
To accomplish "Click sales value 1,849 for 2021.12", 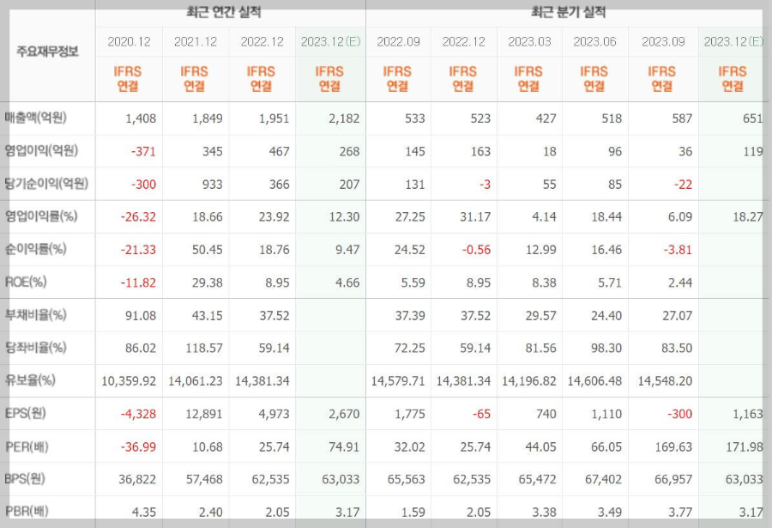I will point(208,118).
